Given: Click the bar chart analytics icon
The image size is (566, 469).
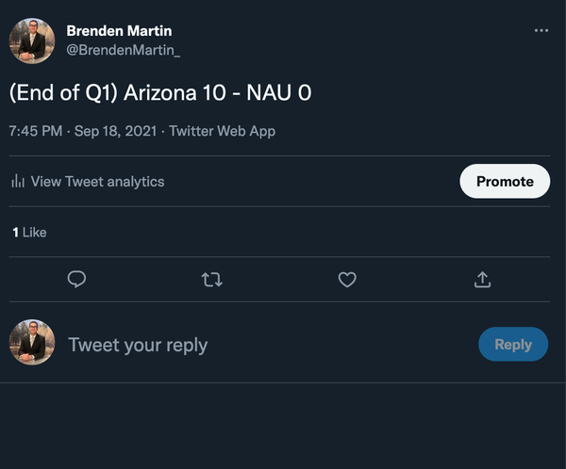Looking at the screenshot, I should click(17, 182).
